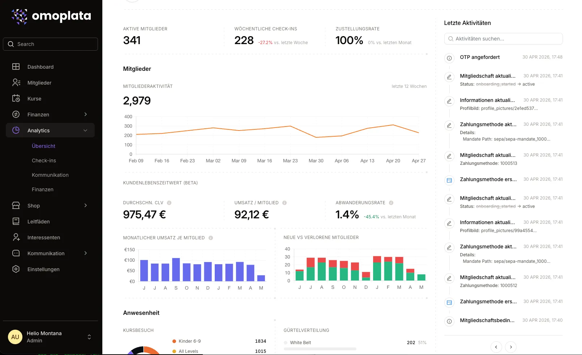Click the 975,47 € CLV value
The width and height of the screenshot is (582, 355).
pos(144,215)
